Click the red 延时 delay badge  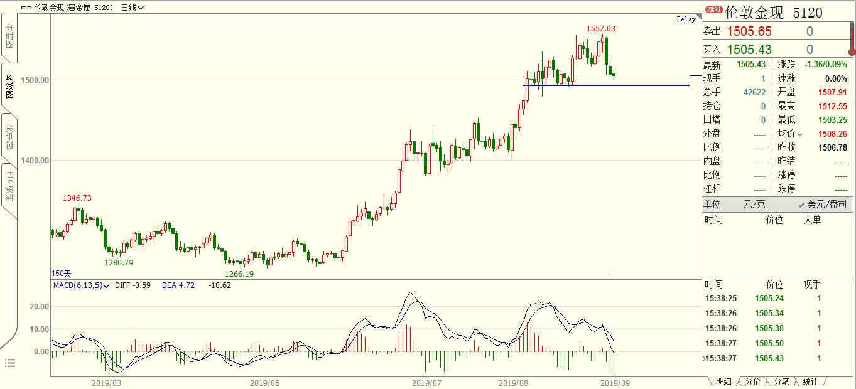(x=713, y=9)
